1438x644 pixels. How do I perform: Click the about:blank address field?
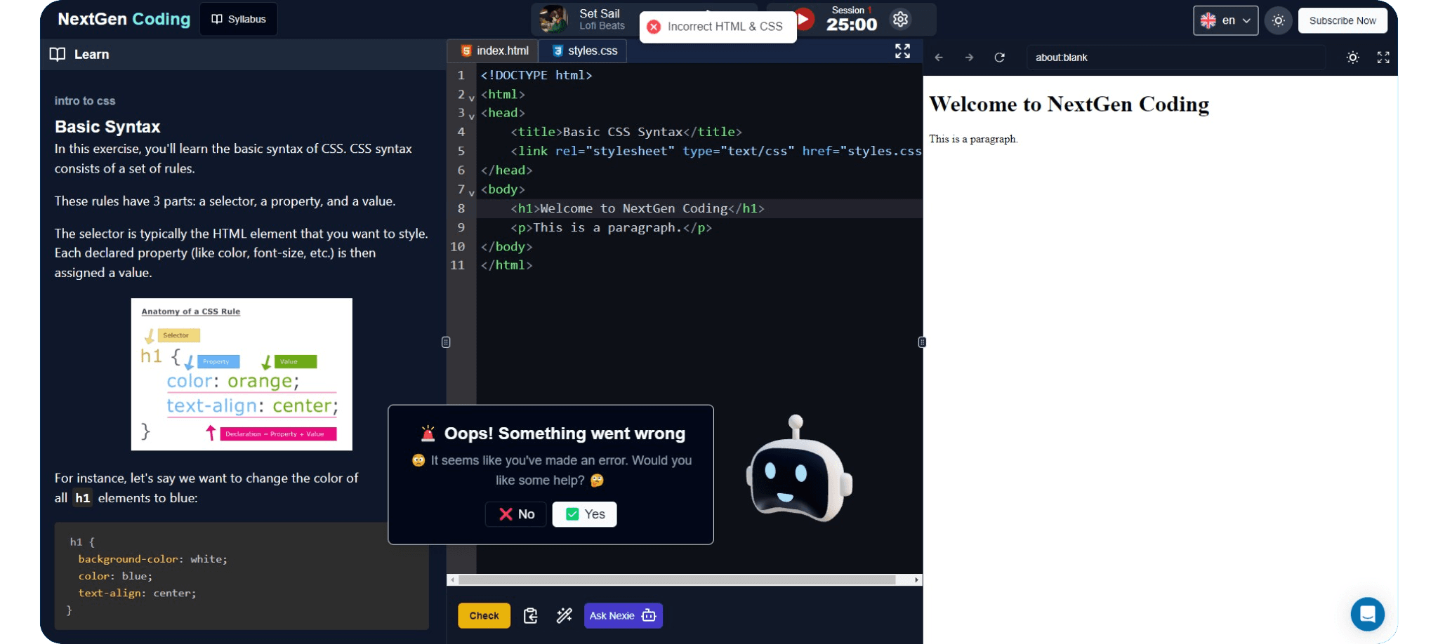pyautogui.click(x=1176, y=58)
